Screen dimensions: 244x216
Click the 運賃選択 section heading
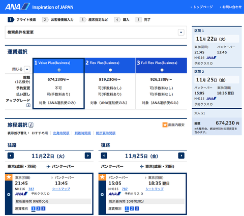pos(17,52)
